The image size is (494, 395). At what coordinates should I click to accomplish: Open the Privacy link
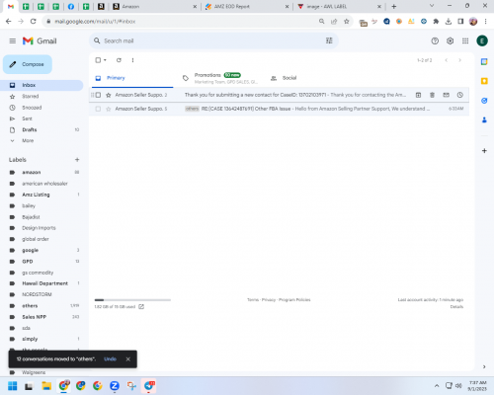point(269,300)
